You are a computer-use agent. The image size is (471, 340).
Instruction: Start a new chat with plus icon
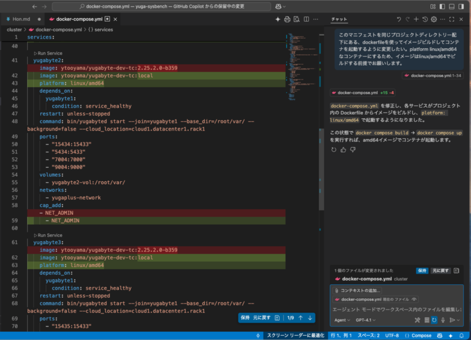[x=416, y=19]
